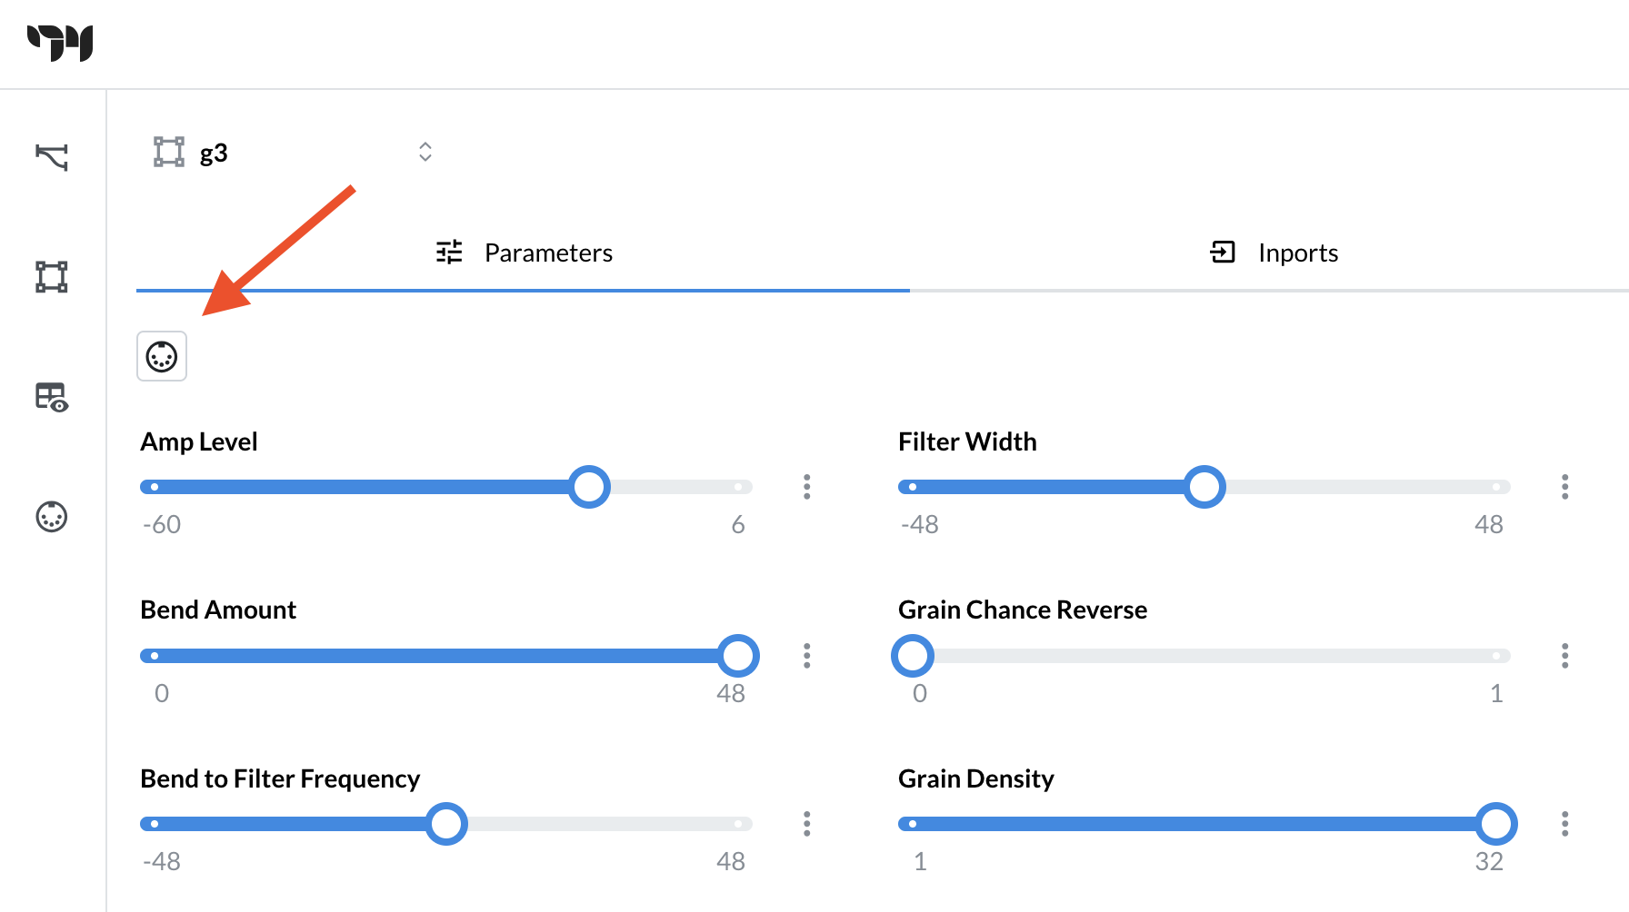Open the options menu for Grain Density
The width and height of the screenshot is (1629, 912).
pos(1565,824)
